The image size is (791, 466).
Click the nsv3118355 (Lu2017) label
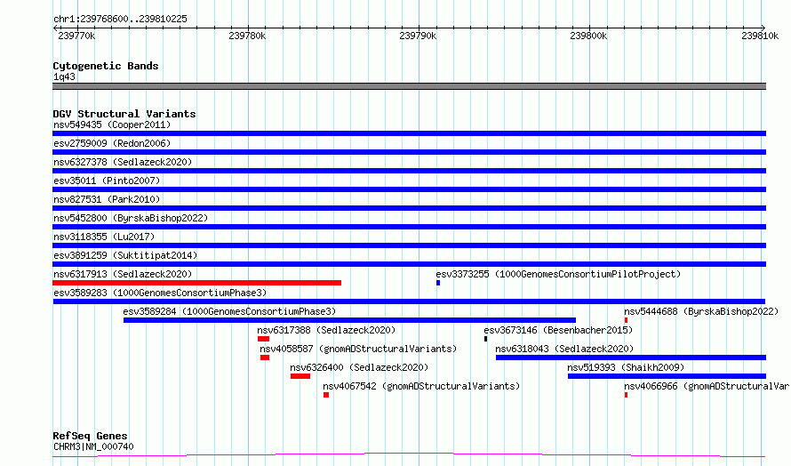point(104,237)
